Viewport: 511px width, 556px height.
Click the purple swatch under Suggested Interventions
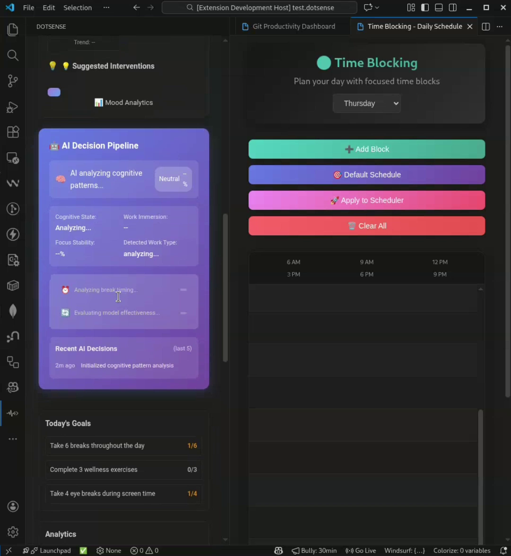tap(53, 92)
